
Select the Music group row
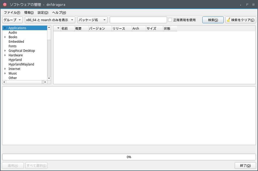click(x=25, y=73)
